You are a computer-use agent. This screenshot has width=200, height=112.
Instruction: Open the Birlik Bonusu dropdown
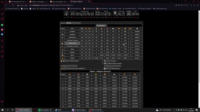point(108,68)
